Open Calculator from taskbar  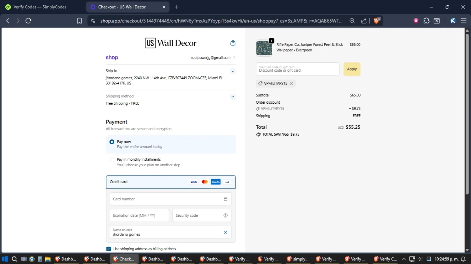(40, 259)
